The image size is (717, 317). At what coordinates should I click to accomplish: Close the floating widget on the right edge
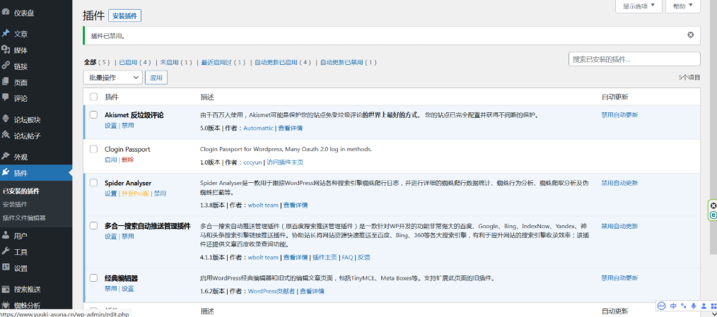[x=713, y=206]
